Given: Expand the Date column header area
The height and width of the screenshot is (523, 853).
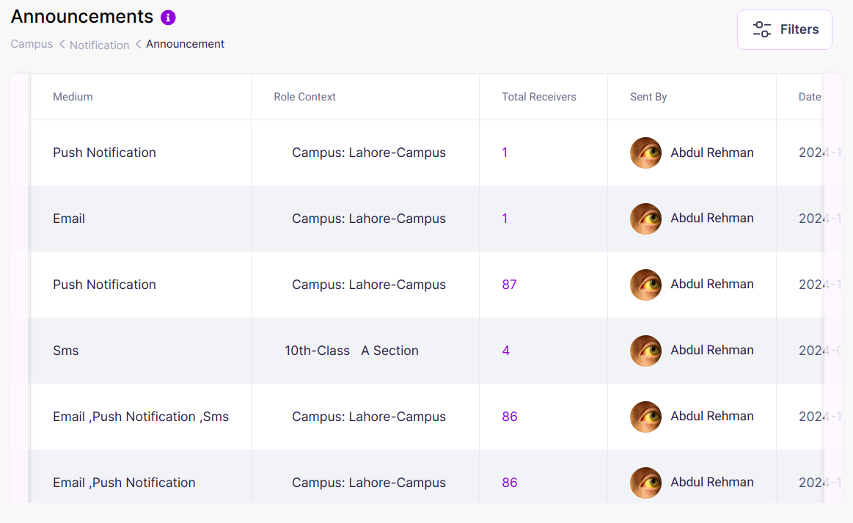Looking at the screenshot, I should click(810, 96).
